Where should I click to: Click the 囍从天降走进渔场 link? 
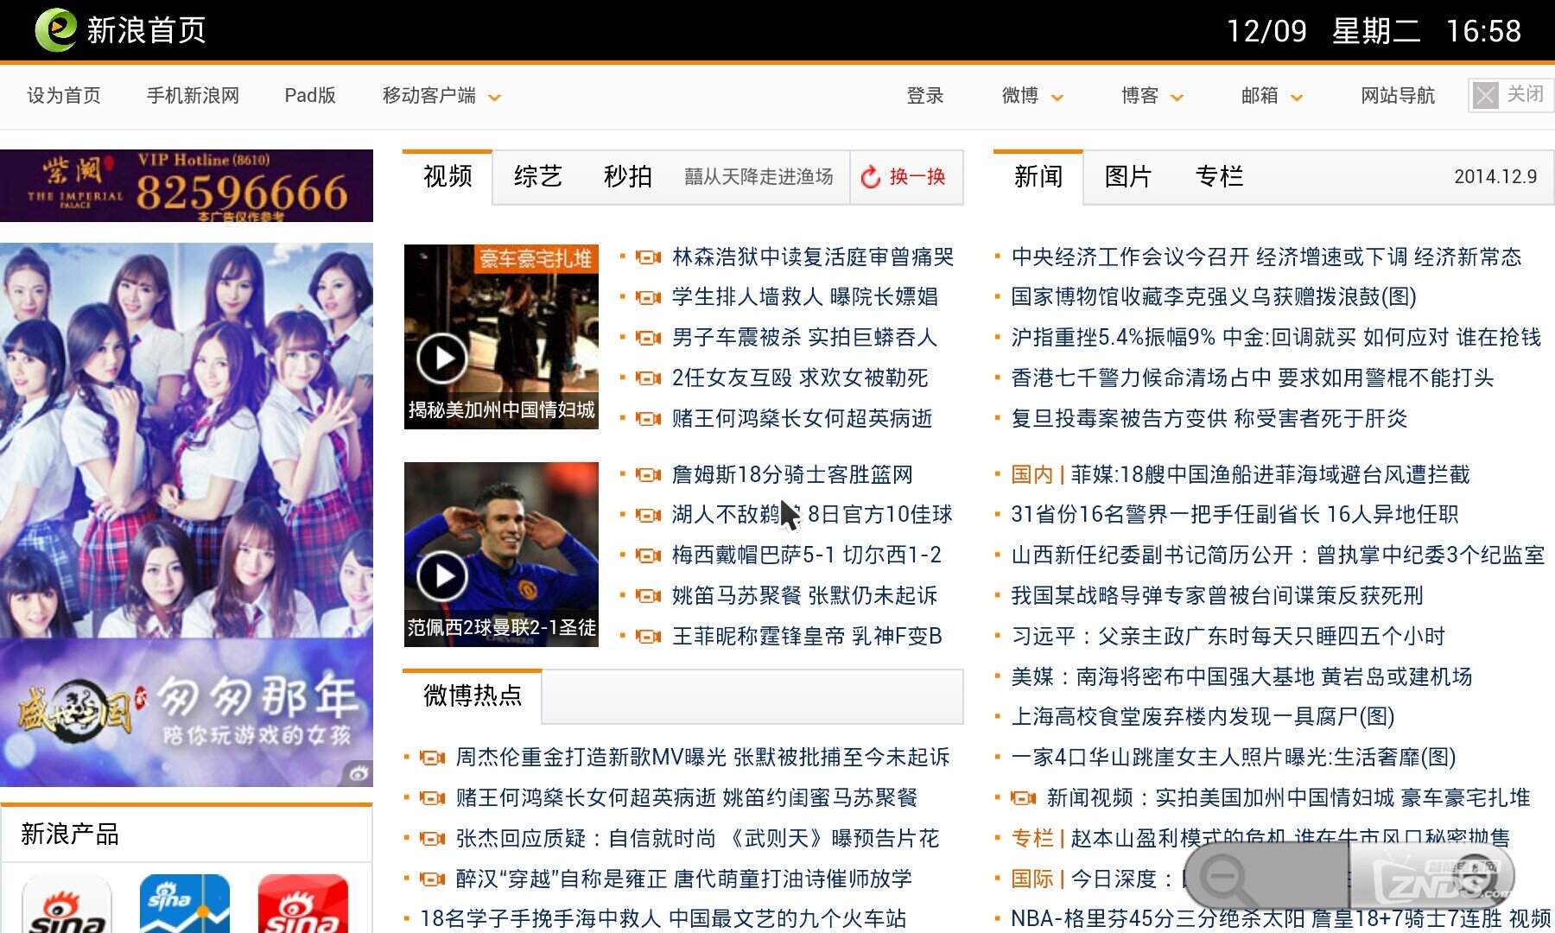[x=758, y=177]
